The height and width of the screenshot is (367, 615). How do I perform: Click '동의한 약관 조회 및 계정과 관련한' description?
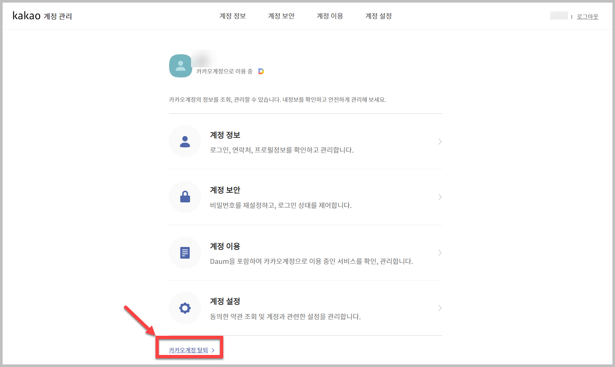285,317
